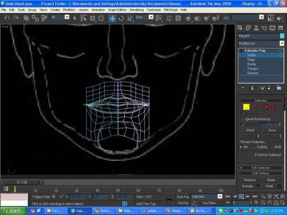Select yellow Vertex sub-object icon

coord(246,107)
